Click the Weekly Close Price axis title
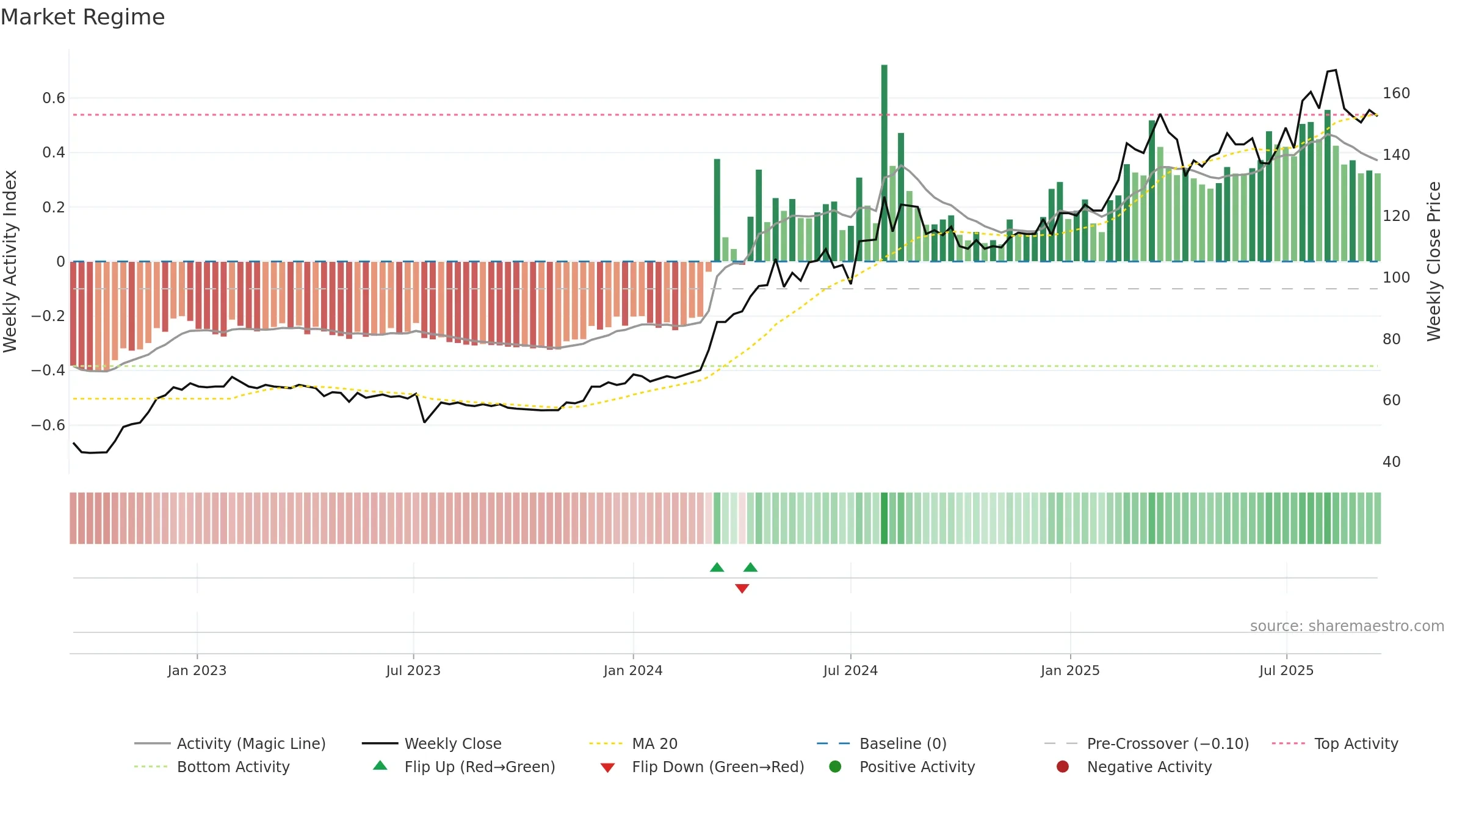1465x824 pixels. (1434, 261)
